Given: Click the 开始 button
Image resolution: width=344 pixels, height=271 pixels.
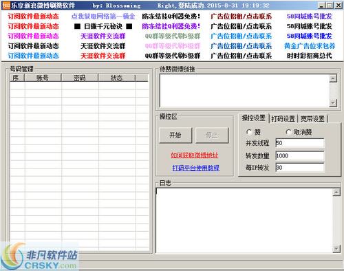Looking at the screenshot, I should point(175,135).
